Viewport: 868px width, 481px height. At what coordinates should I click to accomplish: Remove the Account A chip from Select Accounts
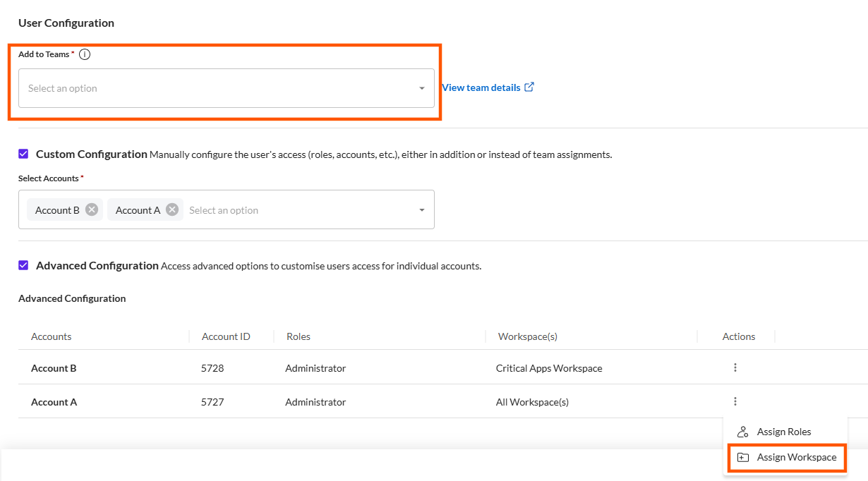pos(172,209)
